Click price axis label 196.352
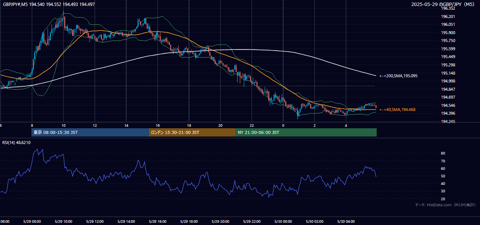The image size is (480, 225). pos(448,8)
